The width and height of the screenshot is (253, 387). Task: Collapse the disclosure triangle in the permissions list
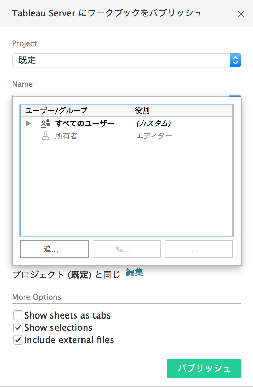click(28, 123)
